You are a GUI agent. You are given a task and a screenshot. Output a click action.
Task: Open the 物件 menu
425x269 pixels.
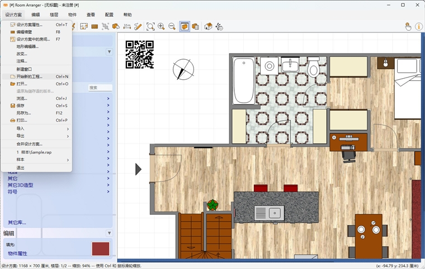72,15
